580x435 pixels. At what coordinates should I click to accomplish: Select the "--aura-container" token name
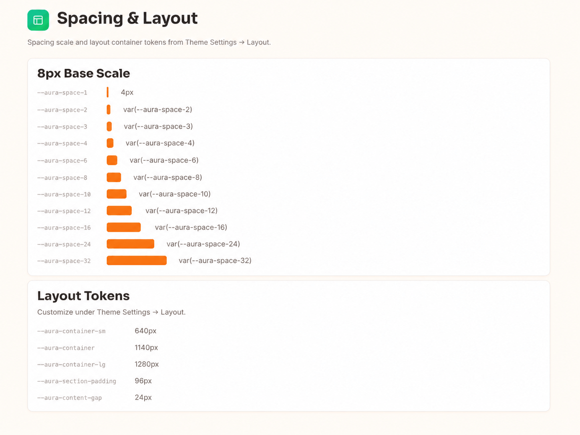(66, 348)
